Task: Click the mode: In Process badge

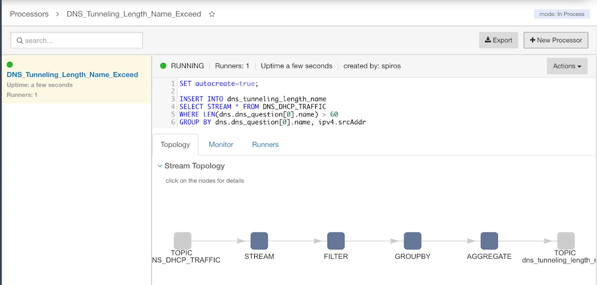Action: pyautogui.click(x=562, y=14)
